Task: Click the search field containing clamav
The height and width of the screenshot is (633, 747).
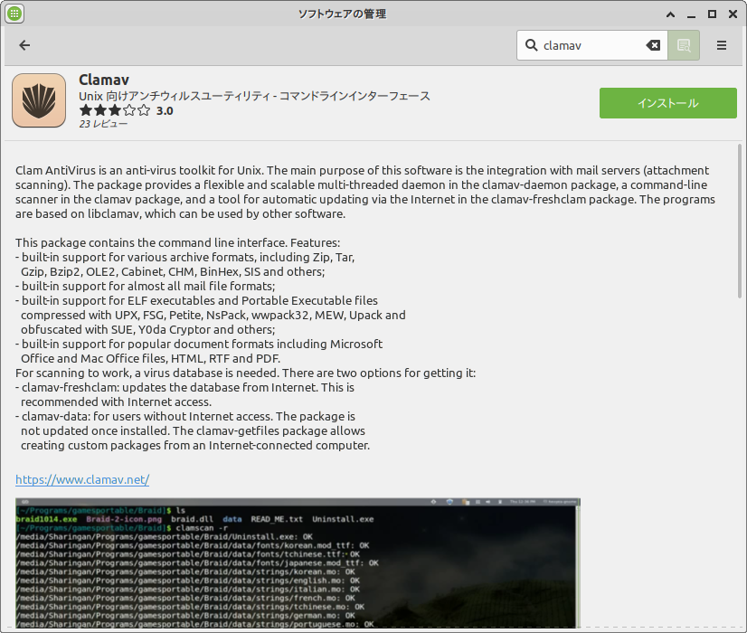Action: tap(591, 45)
